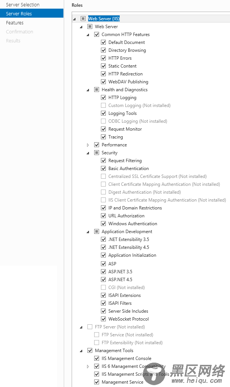Screen dimensions: 230x387
Task: Collapse the Application Development group
Action: [x=88, y=232]
